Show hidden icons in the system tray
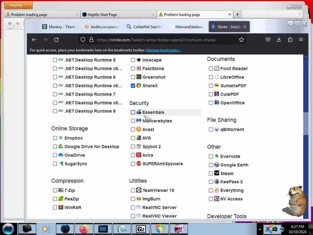 pyautogui.click(x=260, y=229)
